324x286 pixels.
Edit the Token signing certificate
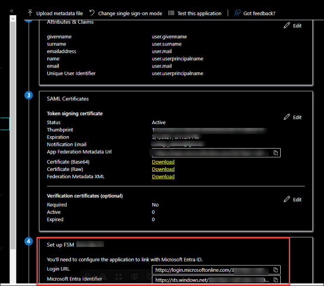pyautogui.click(x=293, y=117)
